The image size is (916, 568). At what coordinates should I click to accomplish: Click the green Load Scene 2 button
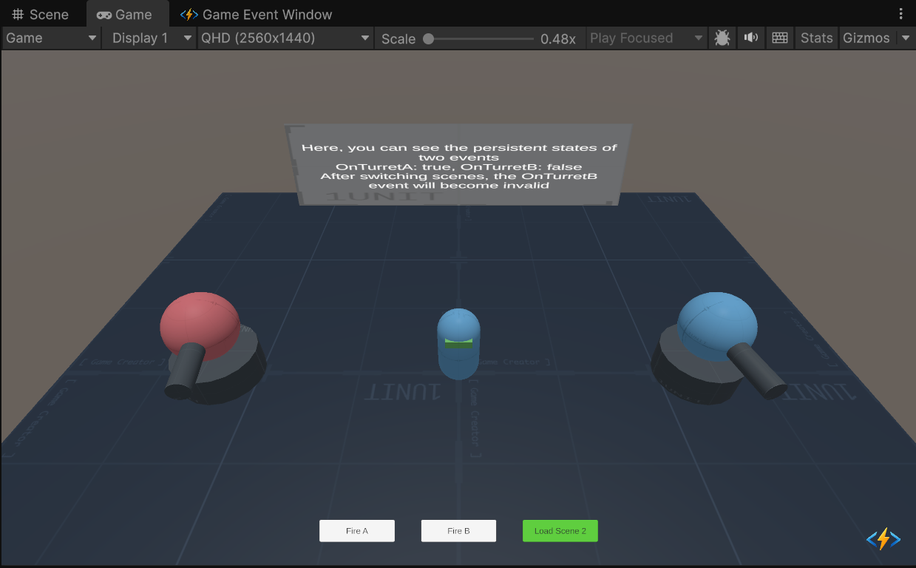pos(560,531)
